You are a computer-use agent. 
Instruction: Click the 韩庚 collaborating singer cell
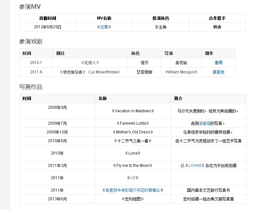click(216, 27)
